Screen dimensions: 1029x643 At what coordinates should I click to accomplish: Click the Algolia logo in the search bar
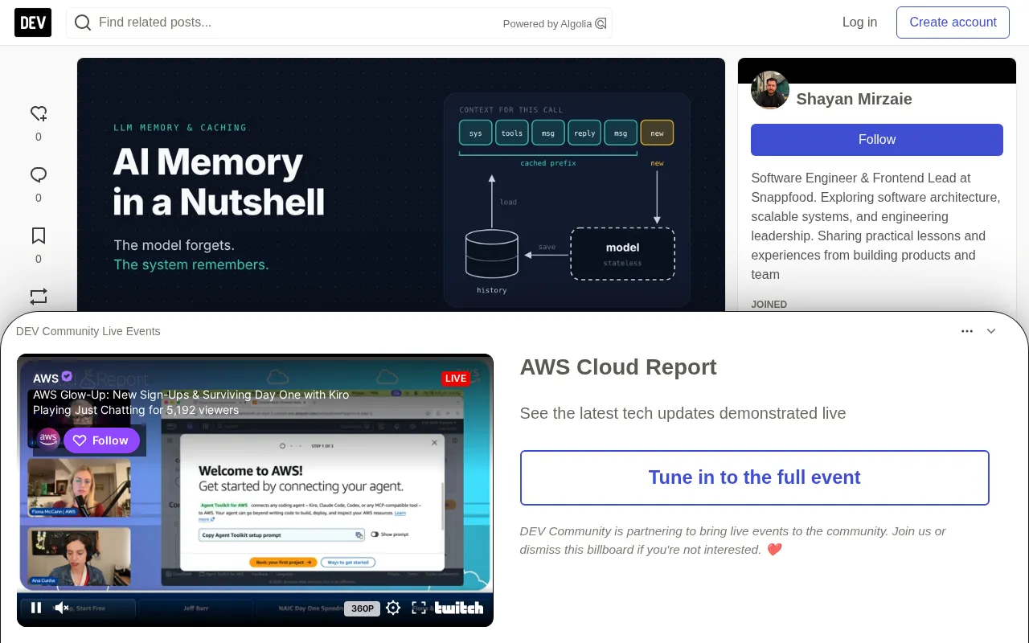[x=601, y=23]
